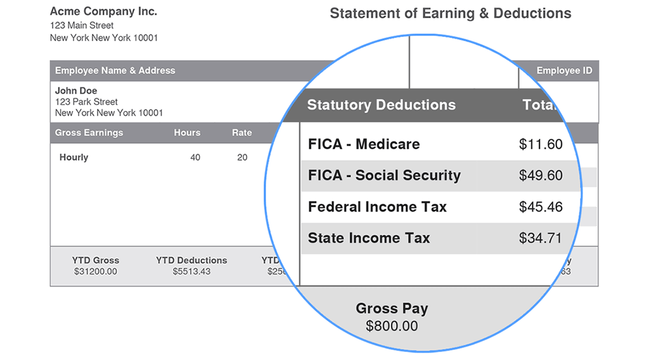Screen dimensions: 649x355
Task: Click the YTD Gross value $31200.00
Action: point(95,271)
